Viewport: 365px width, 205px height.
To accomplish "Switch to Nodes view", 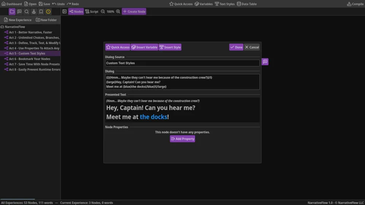I will click(x=76, y=12).
